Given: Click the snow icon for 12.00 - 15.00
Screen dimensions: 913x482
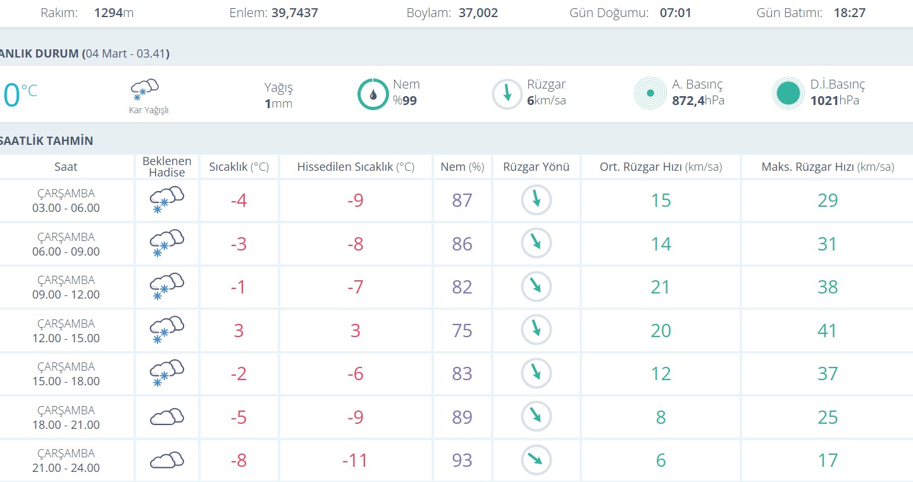Looking at the screenshot, I should [x=166, y=330].
